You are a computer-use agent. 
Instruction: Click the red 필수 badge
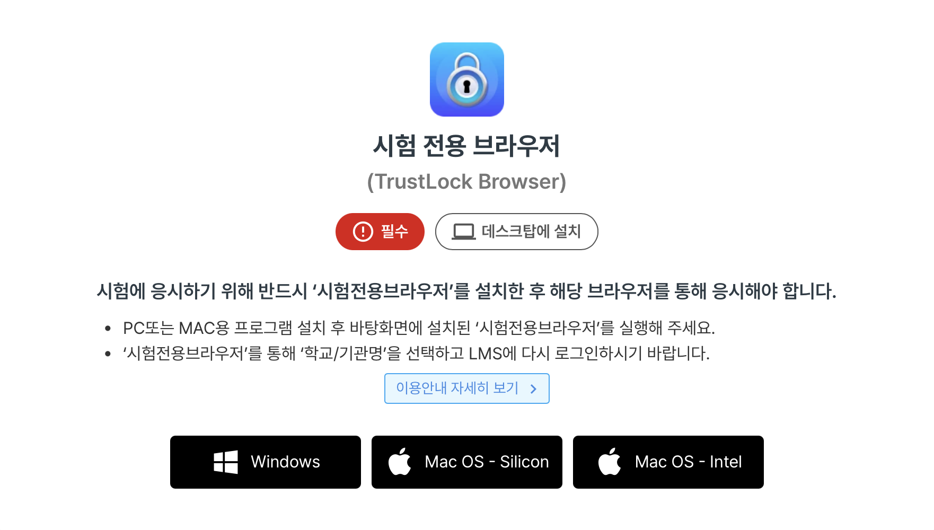(x=380, y=232)
